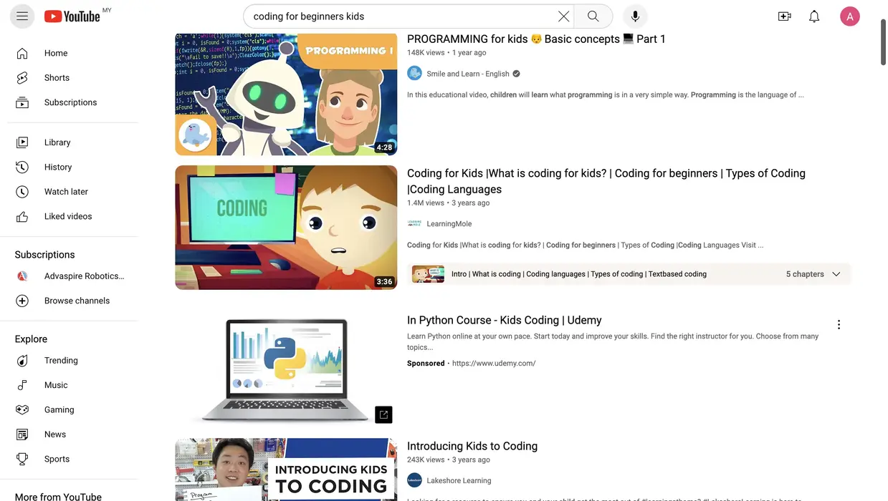Screen dimensions: 888x501
Task: Click the Liked videos thumbs-up icon
Action: [x=22, y=216]
